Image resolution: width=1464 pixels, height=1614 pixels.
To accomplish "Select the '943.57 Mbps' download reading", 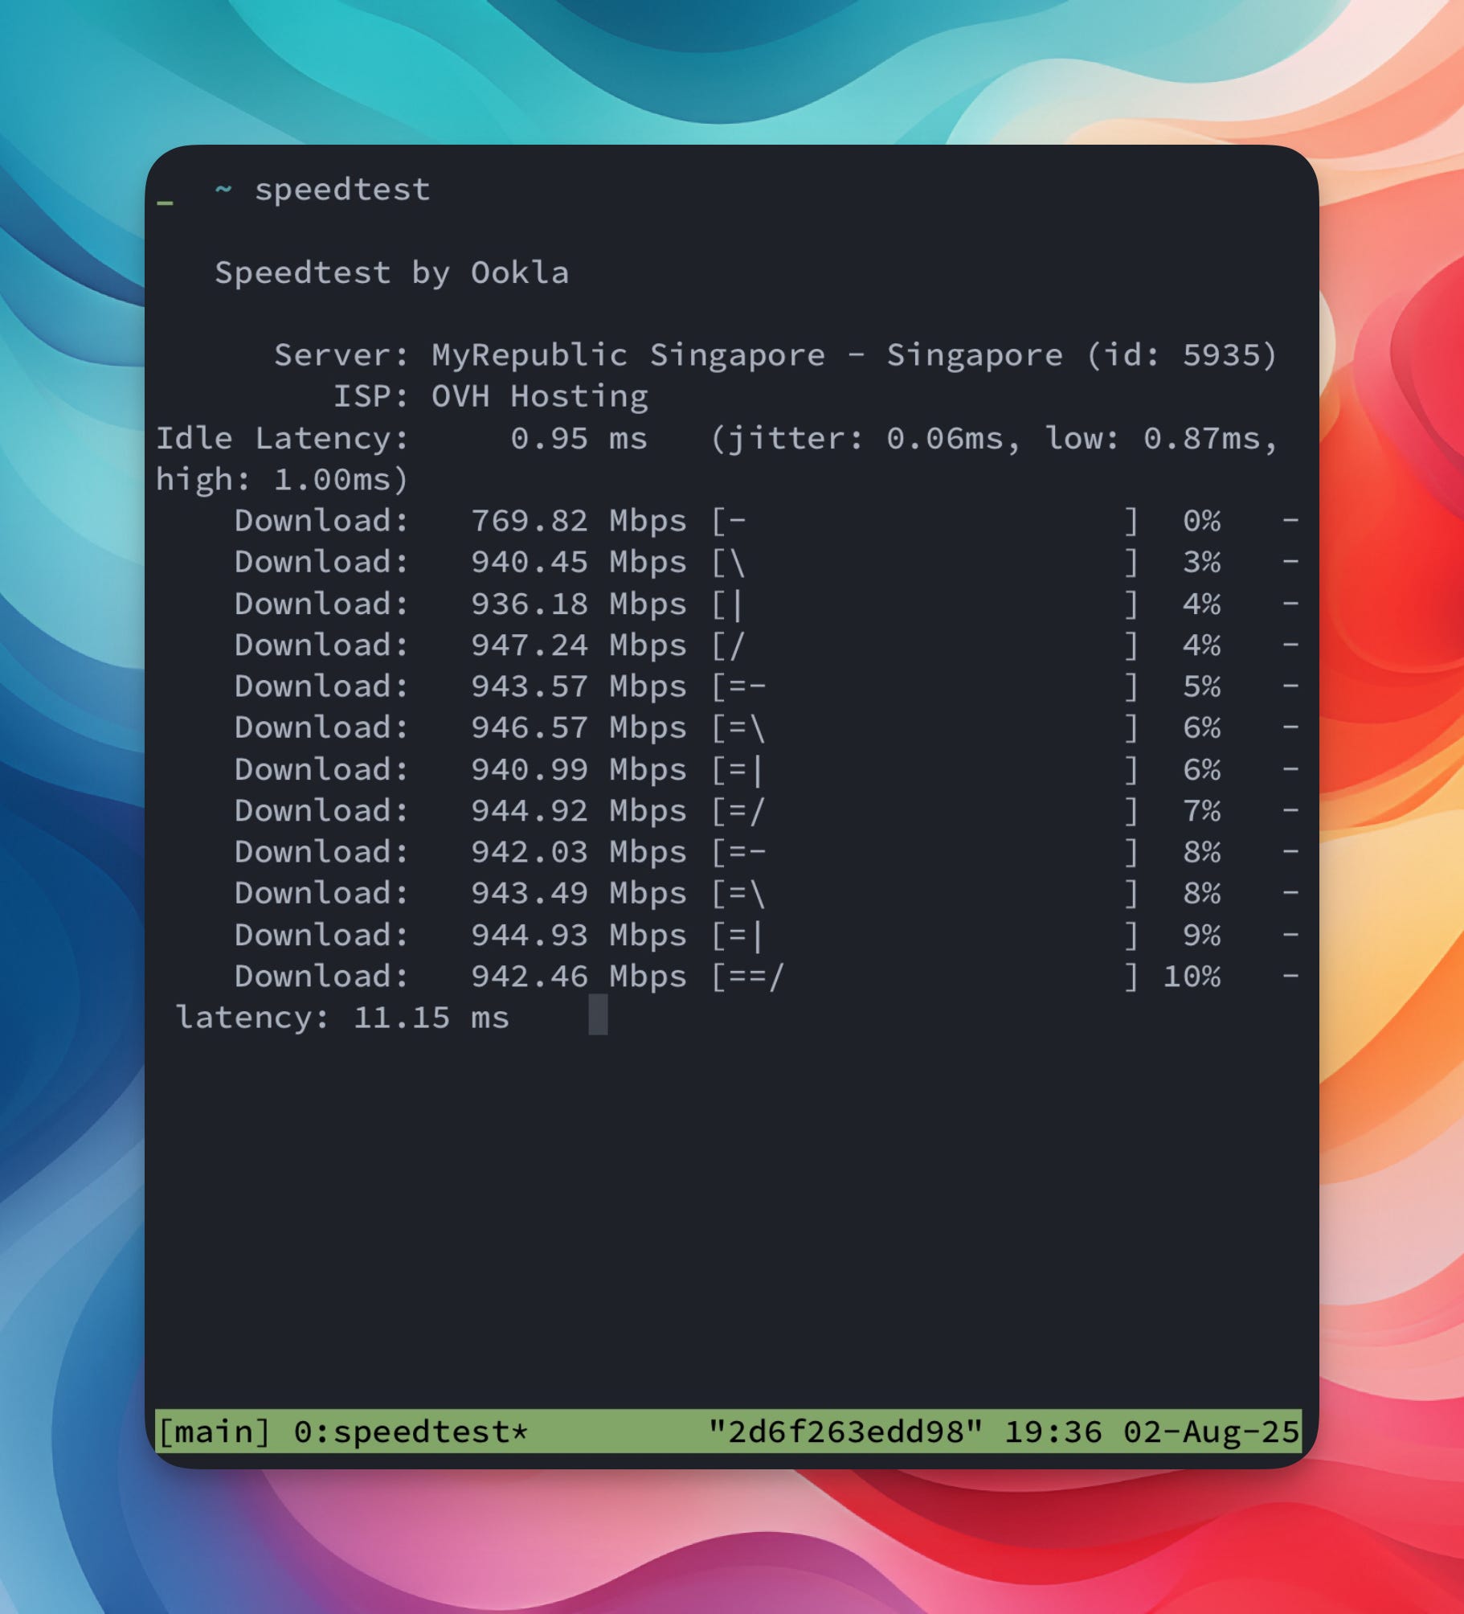I will tap(579, 687).
